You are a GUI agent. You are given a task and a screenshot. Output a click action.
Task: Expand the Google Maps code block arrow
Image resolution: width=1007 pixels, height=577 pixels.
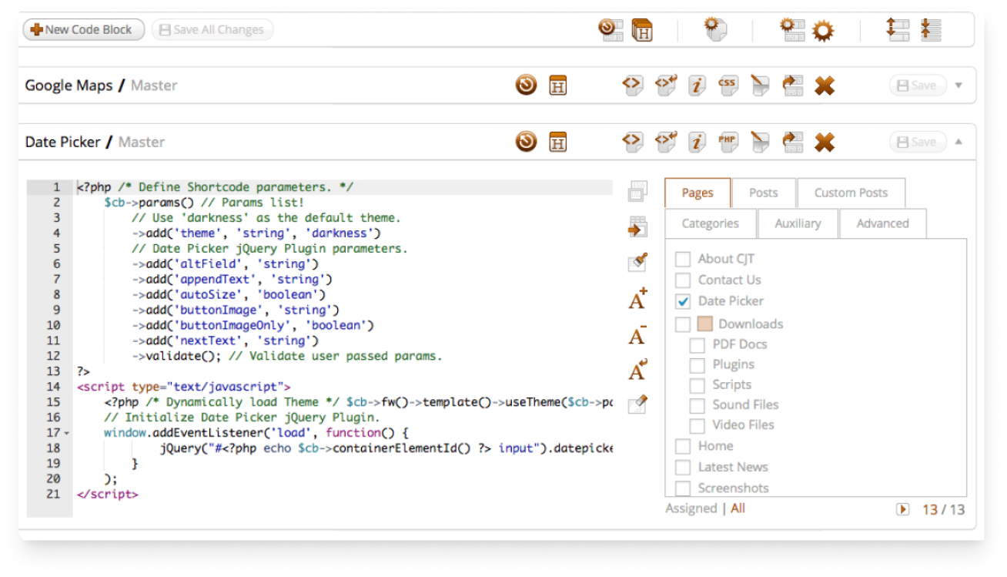point(958,86)
